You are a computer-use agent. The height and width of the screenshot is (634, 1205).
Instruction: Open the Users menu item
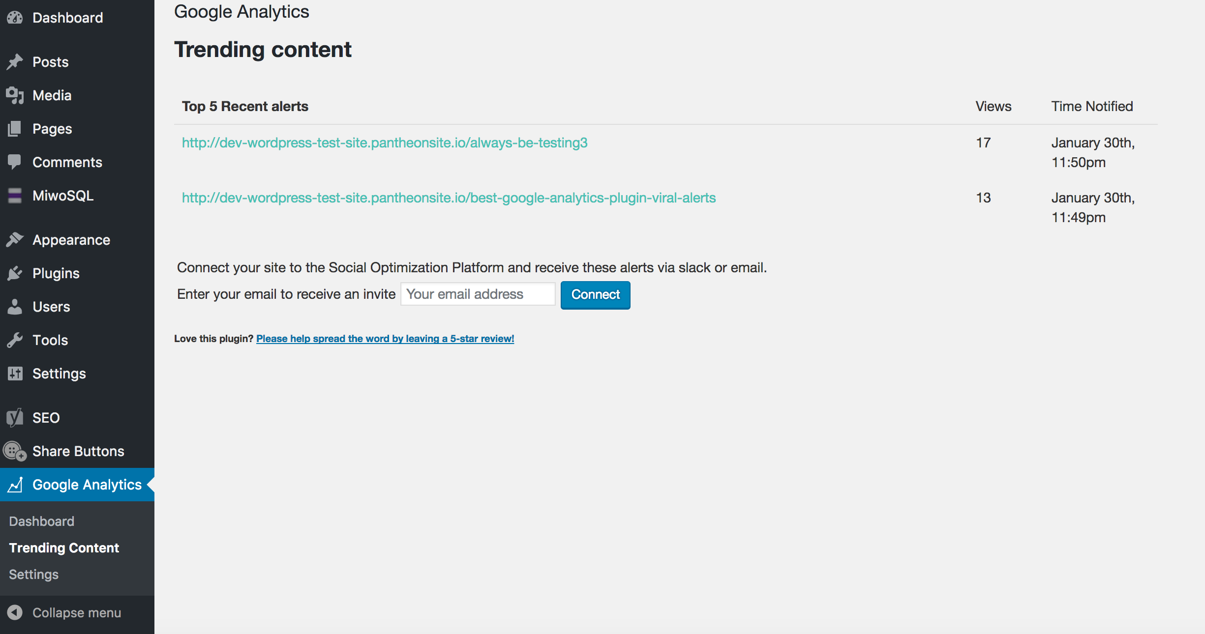[x=51, y=307]
